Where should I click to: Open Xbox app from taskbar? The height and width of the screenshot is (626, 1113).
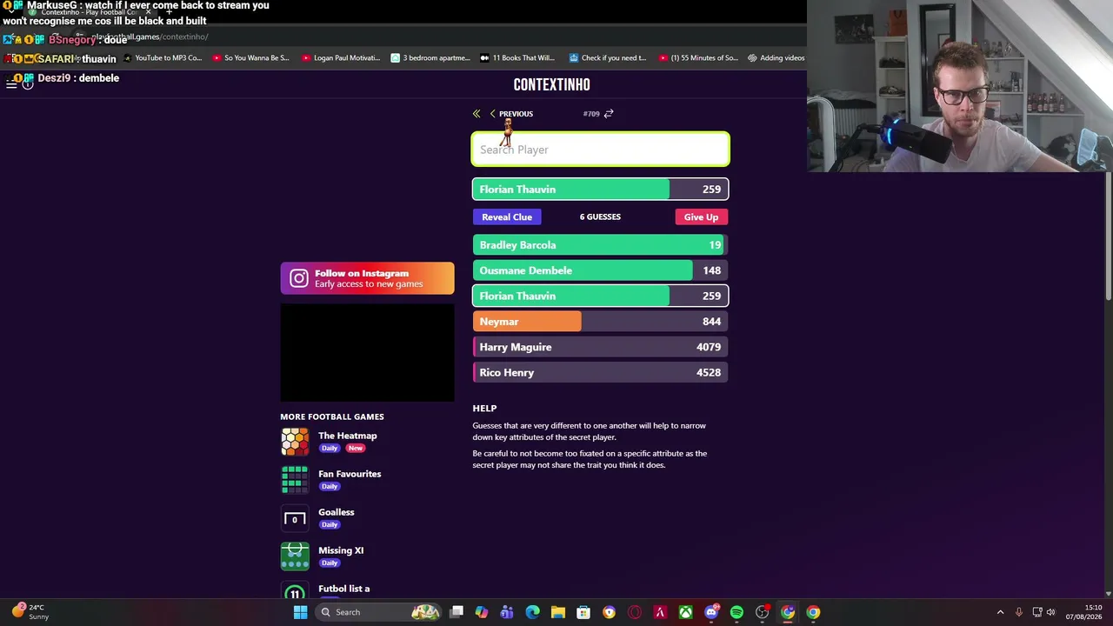click(x=686, y=612)
